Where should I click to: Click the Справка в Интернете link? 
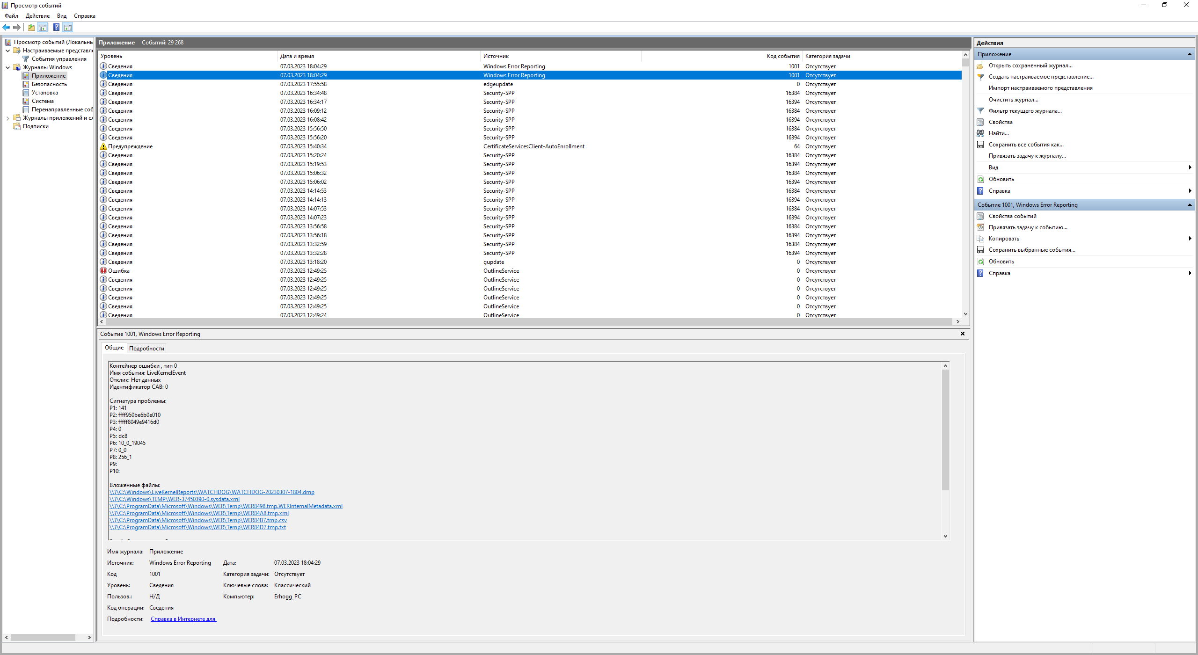tap(183, 619)
